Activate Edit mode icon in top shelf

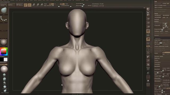coord(25,5)
